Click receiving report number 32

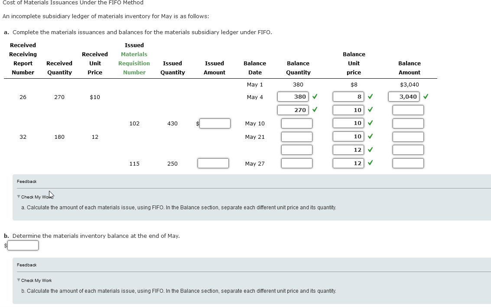(x=23, y=137)
